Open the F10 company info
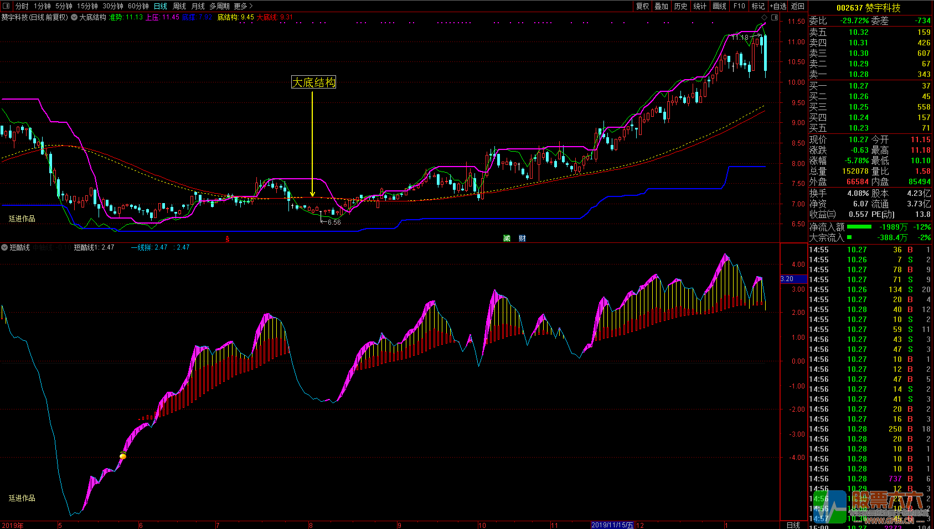Viewport: 934px width, 529px height. [x=739, y=6]
